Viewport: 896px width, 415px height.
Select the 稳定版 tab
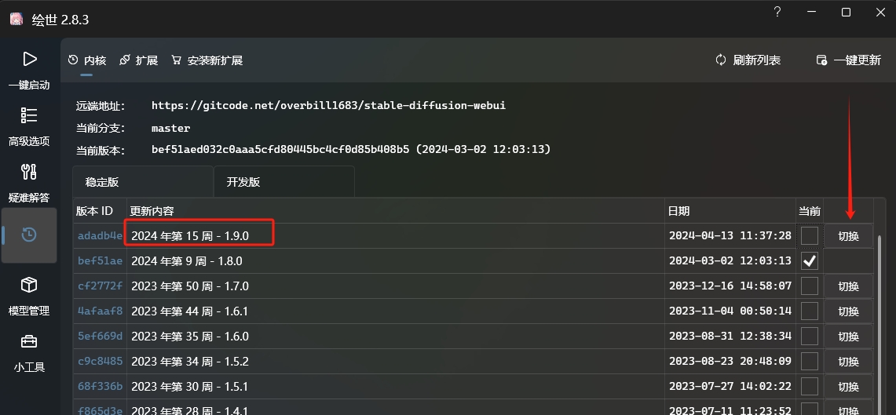pos(143,182)
